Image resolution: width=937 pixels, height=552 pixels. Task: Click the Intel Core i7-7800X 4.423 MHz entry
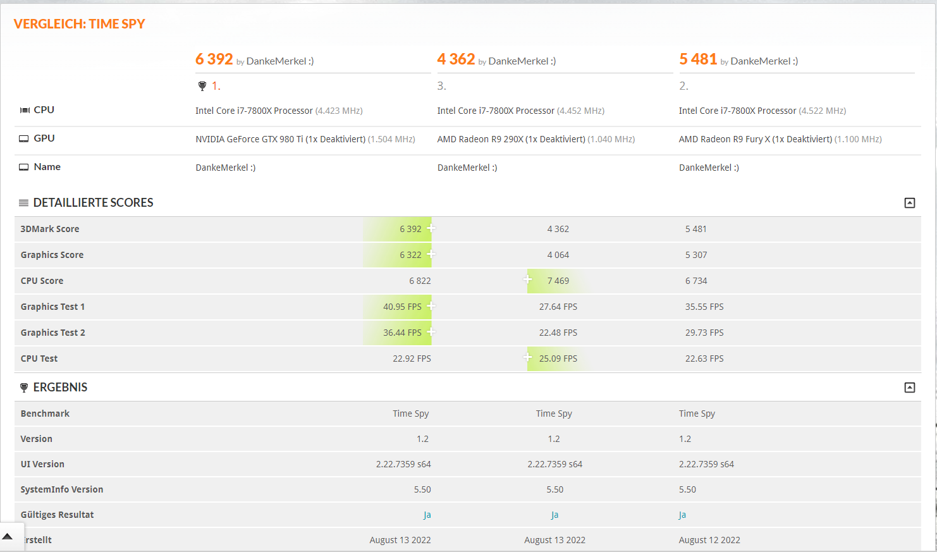pyautogui.click(x=279, y=111)
